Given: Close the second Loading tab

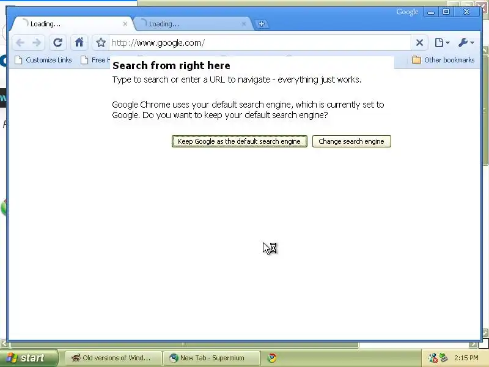Looking at the screenshot, I should [243, 24].
